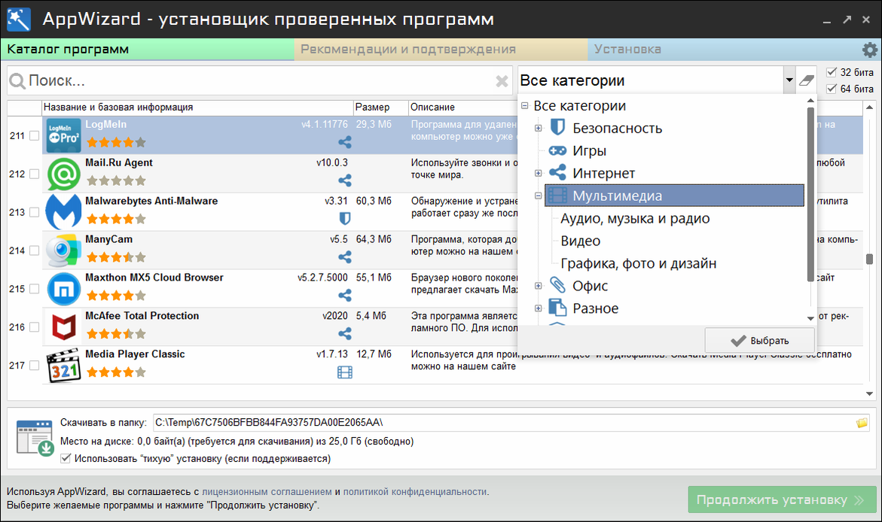Screen dimensions: 882x522
Task: Click the documents icon beside Разное
Action: (557, 308)
